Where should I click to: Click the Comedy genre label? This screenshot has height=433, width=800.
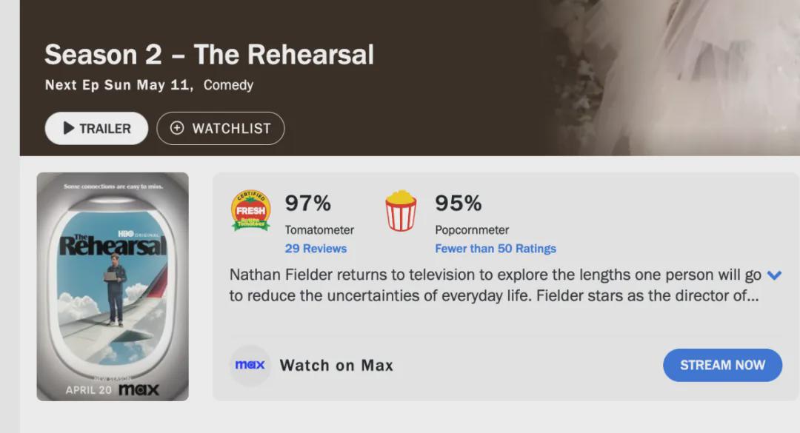pos(229,84)
